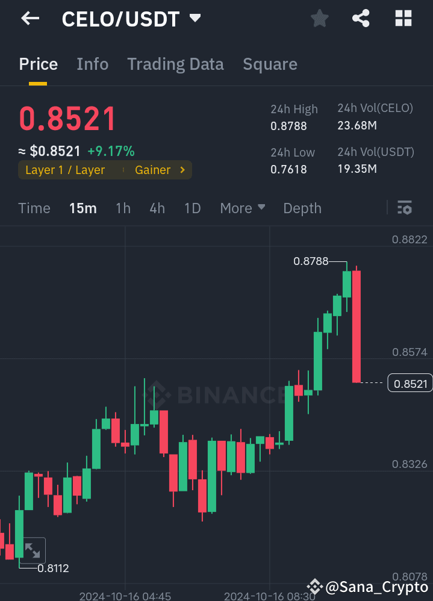Tap the fullscreen expand icon on the chart
Screen dimensions: 433x601
(33, 550)
